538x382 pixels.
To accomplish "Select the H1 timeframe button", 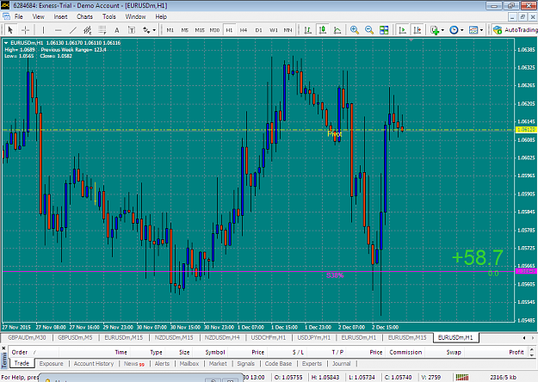I will [x=229, y=30].
